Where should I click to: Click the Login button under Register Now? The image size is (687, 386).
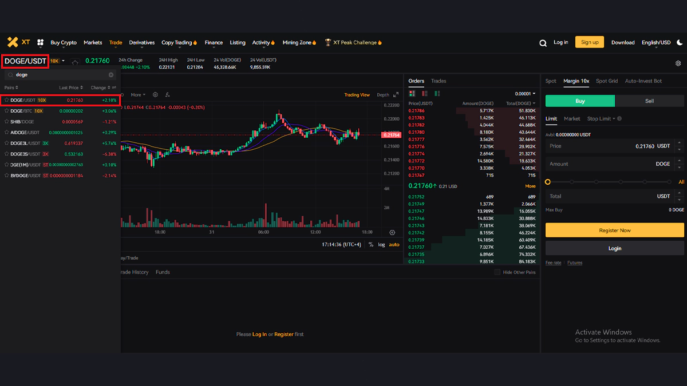click(x=615, y=248)
